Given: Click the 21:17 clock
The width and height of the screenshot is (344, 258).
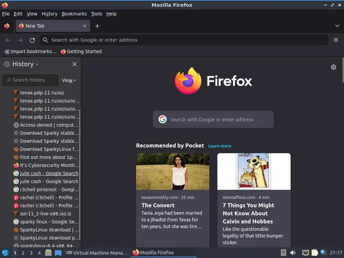Looking at the screenshot, I should 336,253.
